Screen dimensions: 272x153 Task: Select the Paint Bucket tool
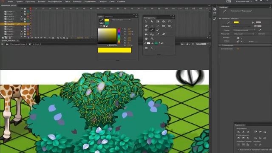pyautogui.click(x=146, y=34)
